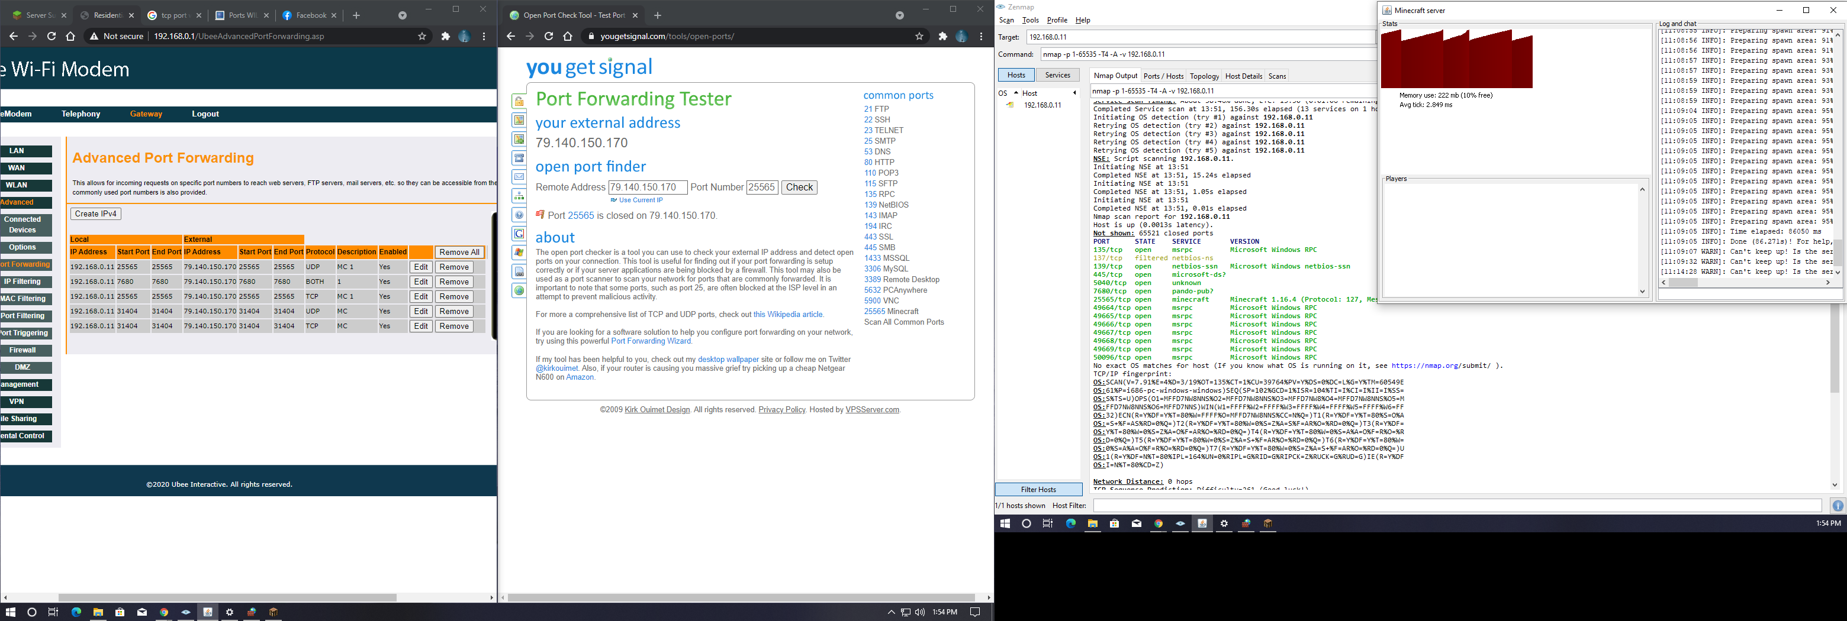Go back in the router admin browser window
This screenshot has width=1847, height=621.
pos(13,37)
